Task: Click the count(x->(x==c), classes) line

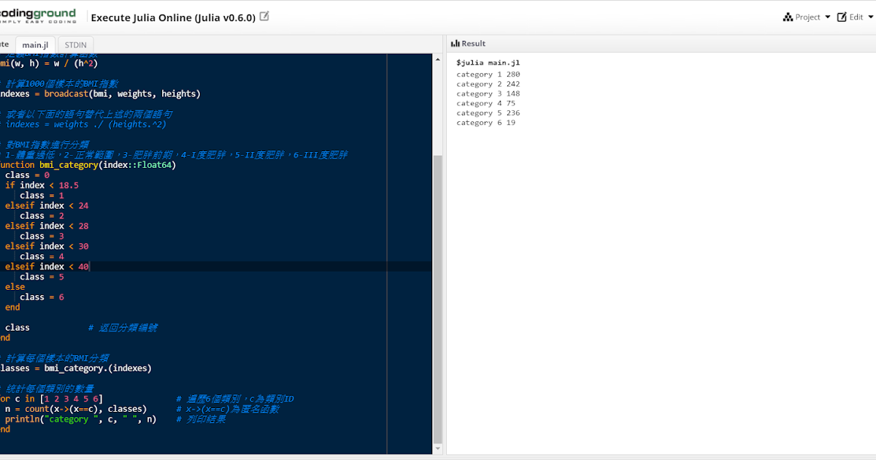Action: click(76, 409)
